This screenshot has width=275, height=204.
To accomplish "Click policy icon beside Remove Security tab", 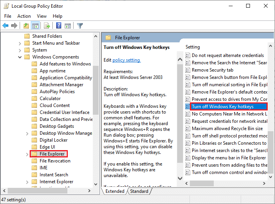I will [188, 70].
